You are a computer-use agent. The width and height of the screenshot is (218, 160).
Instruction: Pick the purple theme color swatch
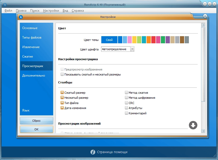pyautogui.click(x=168, y=40)
